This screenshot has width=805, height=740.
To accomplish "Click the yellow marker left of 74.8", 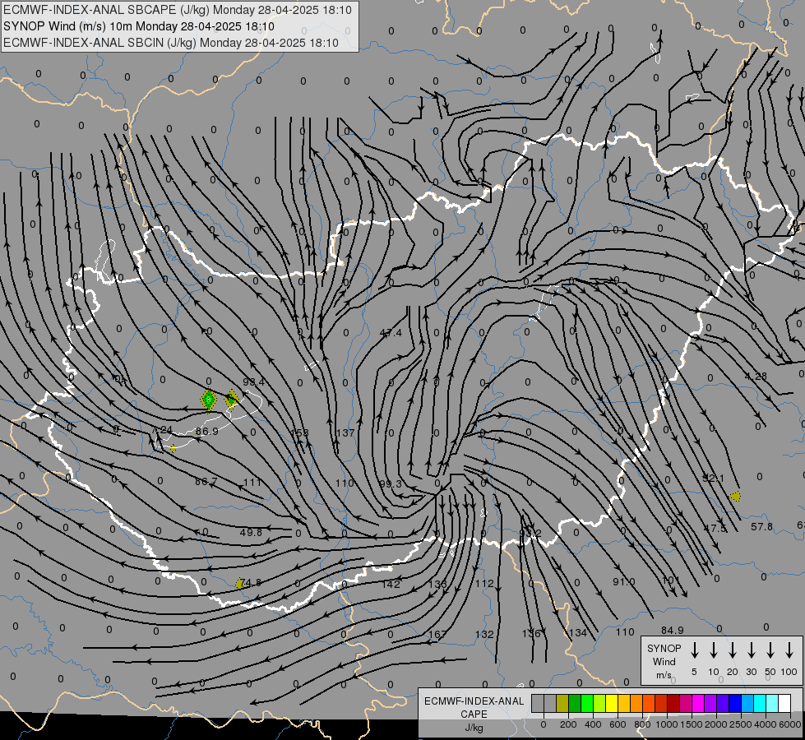I will (x=239, y=584).
